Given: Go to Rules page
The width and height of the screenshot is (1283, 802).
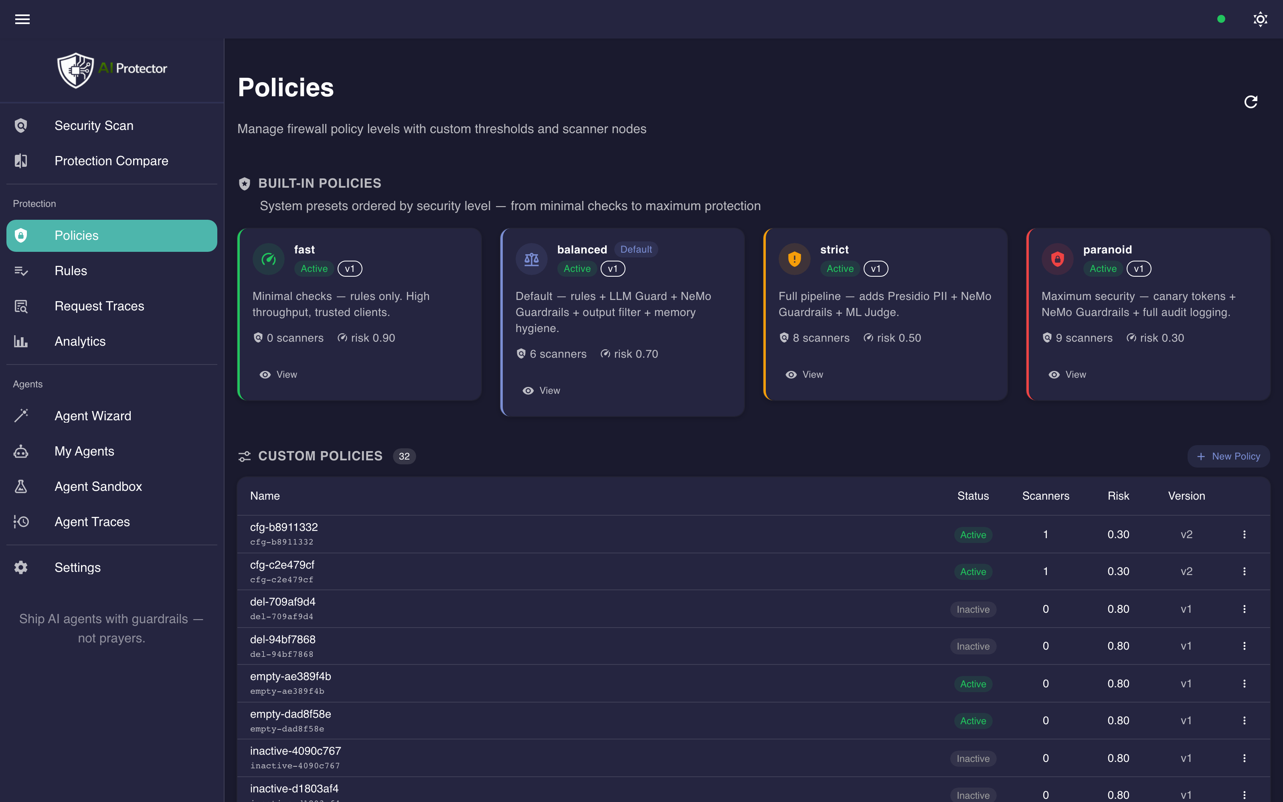Looking at the screenshot, I should (x=112, y=271).
